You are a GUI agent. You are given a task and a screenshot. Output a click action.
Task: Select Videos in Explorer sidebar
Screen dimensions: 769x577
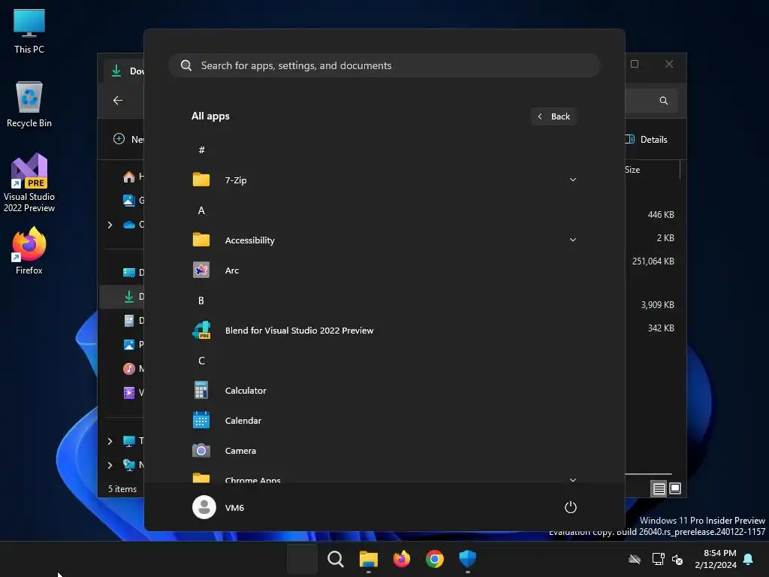(134, 392)
